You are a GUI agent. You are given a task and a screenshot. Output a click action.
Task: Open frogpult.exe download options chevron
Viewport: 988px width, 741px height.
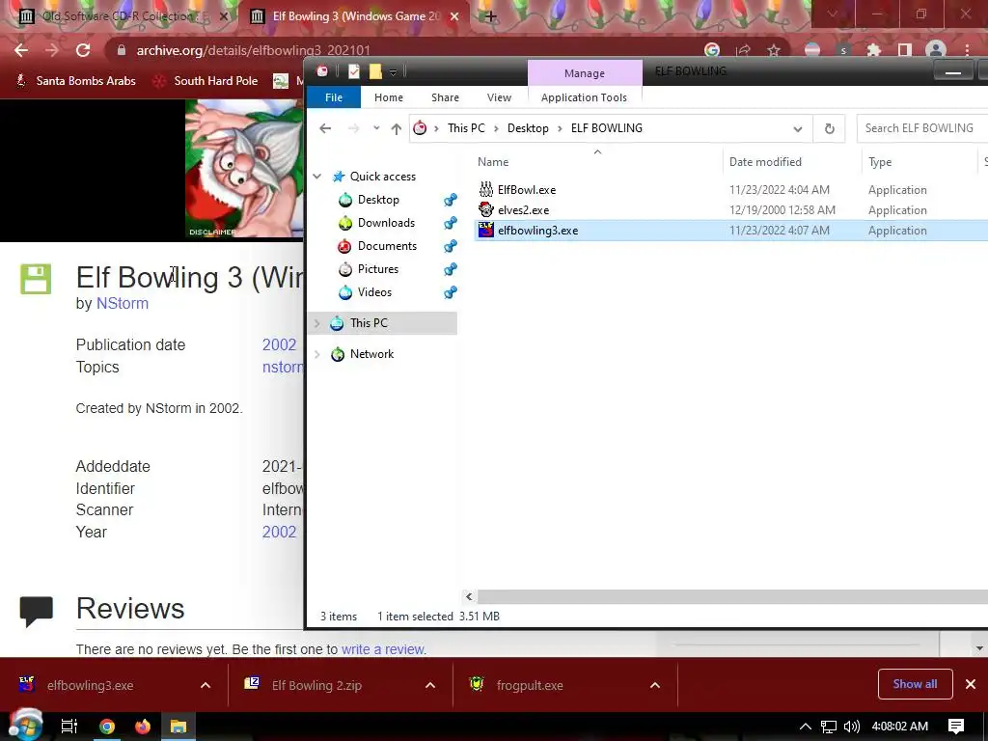pyautogui.click(x=655, y=686)
